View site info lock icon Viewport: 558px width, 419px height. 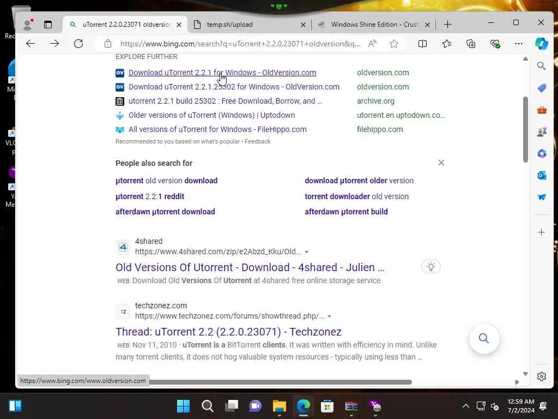pos(108,44)
